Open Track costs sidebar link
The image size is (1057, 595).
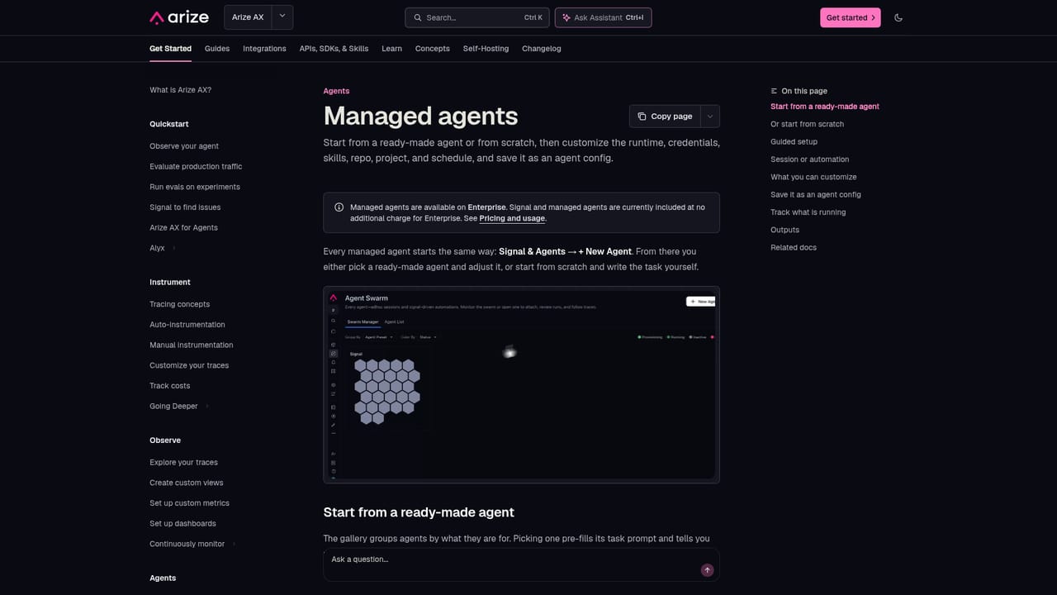click(x=169, y=386)
